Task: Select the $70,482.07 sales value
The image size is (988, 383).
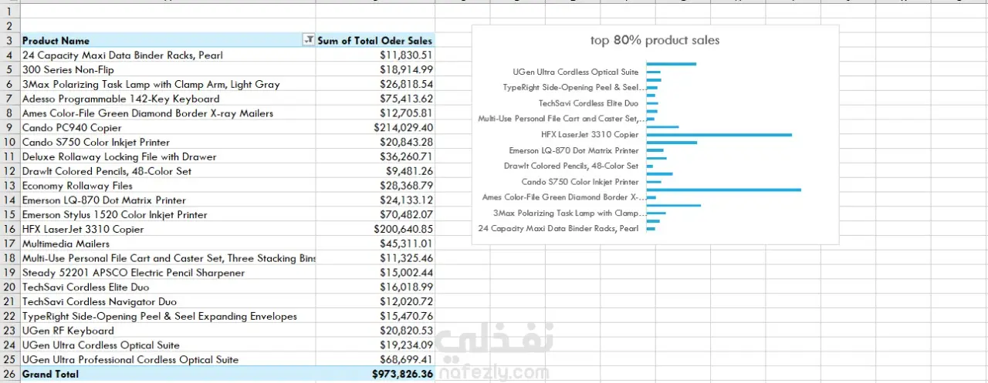Action: (x=375, y=214)
